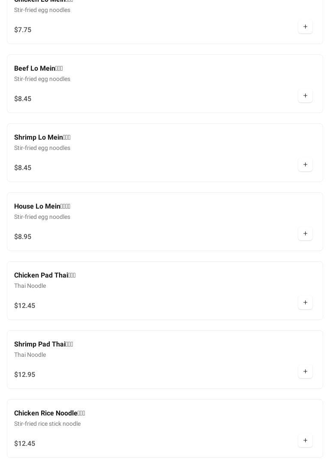Screen dimensions: 330x466
Task: Click the price under Shrimp Lo Mein
Action: coord(23,167)
